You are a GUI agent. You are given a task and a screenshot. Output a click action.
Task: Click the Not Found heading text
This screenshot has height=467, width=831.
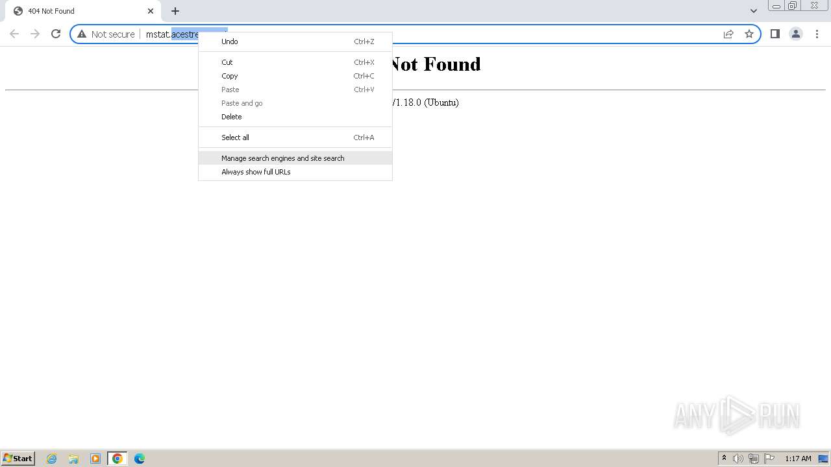[x=434, y=64]
